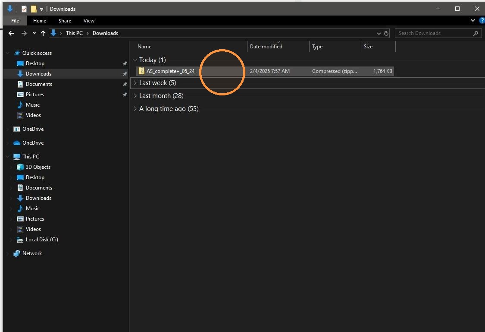485x332 pixels.
Task: Open Videos under This PC
Action: (x=33, y=229)
